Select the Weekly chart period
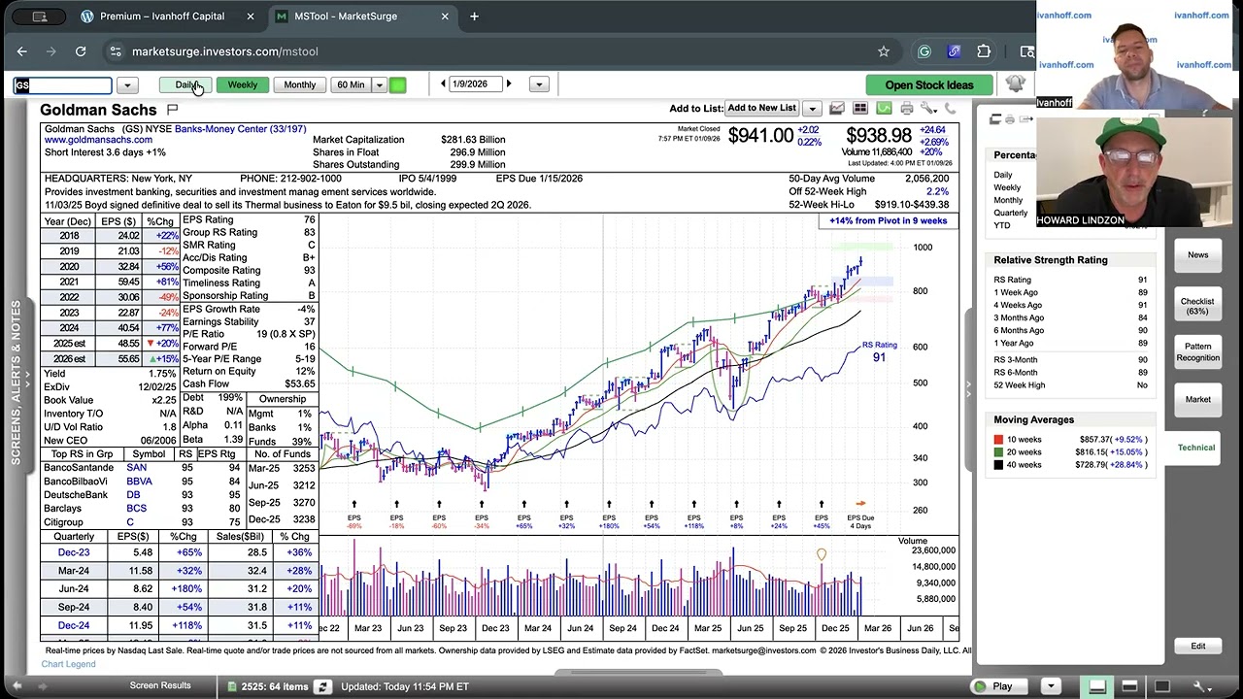Viewport: 1243px width, 699px height. pyautogui.click(x=243, y=85)
